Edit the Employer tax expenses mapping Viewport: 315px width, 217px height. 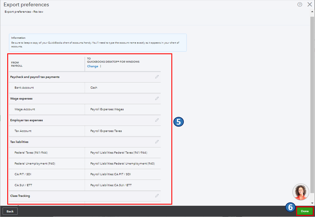click(x=157, y=120)
